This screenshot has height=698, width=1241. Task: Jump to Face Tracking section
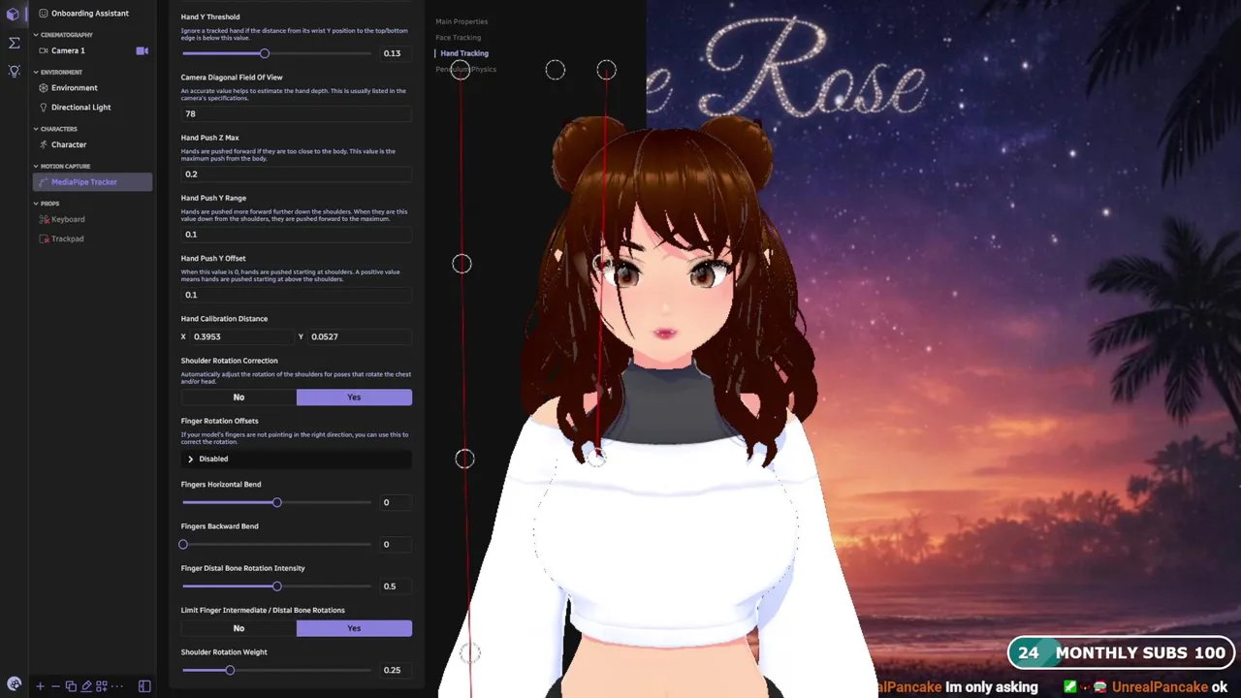tap(458, 38)
